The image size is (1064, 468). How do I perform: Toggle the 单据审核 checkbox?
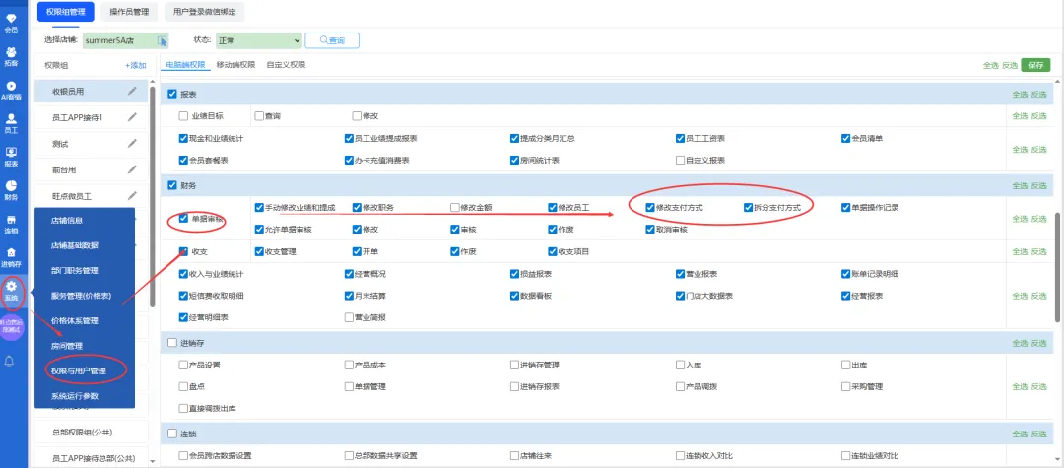point(183,219)
